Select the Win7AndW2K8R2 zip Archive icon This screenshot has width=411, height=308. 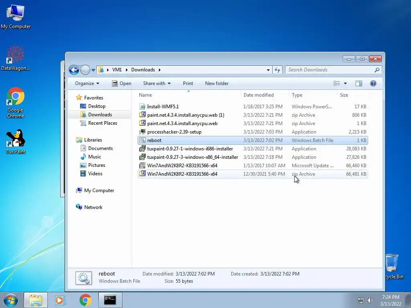[142, 174]
